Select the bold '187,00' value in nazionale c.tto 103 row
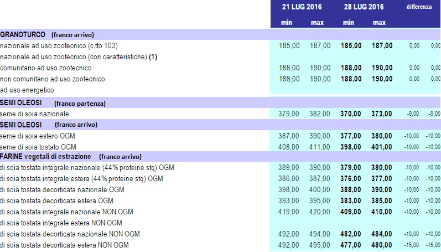This screenshot has width=441, height=252. [382, 45]
